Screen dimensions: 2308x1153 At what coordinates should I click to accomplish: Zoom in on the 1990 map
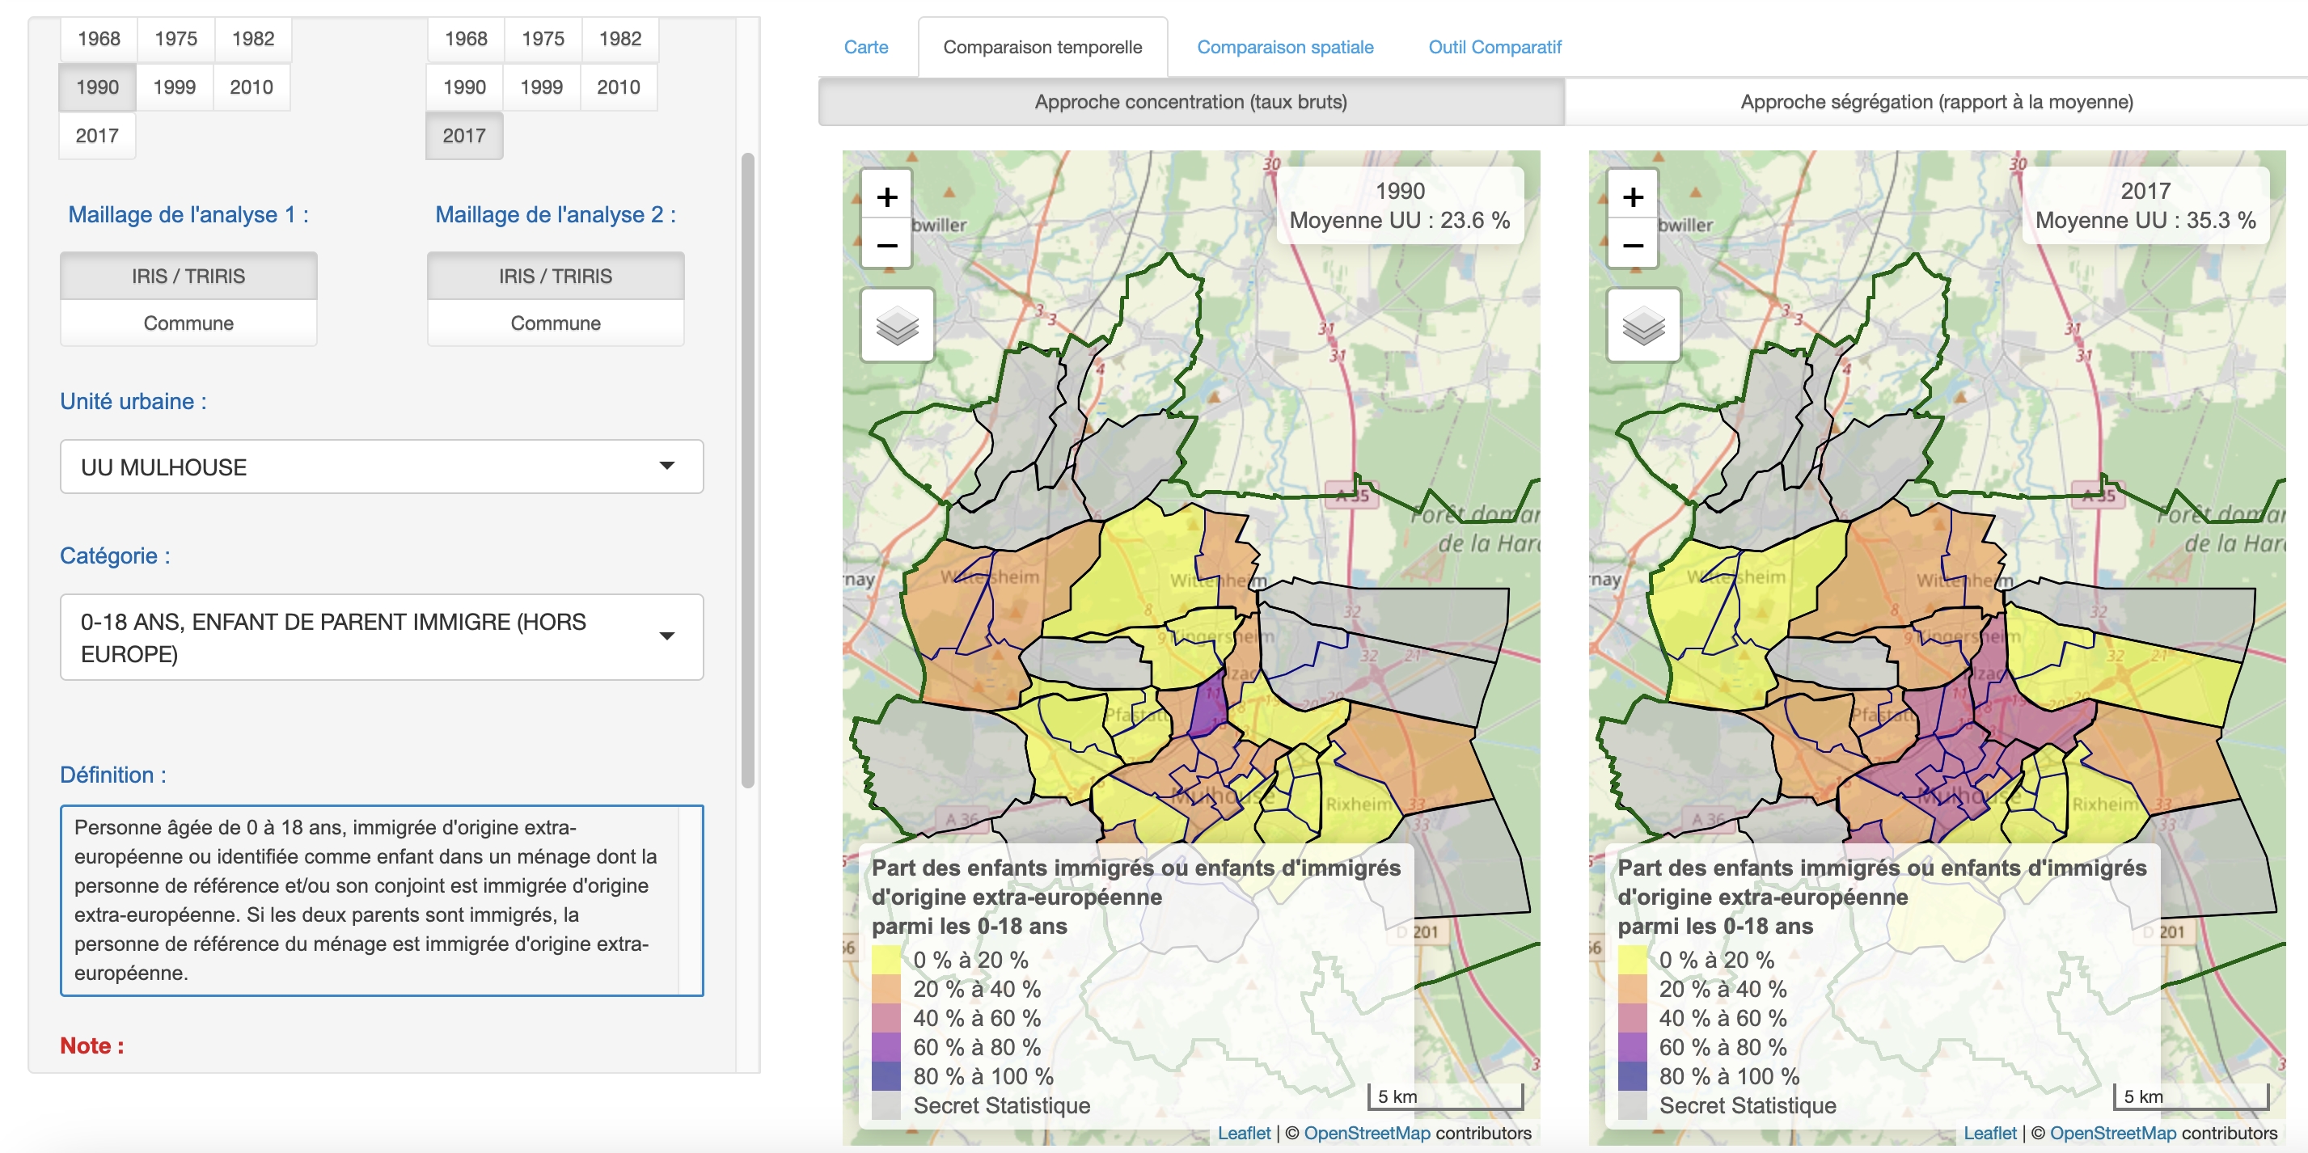click(886, 197)
